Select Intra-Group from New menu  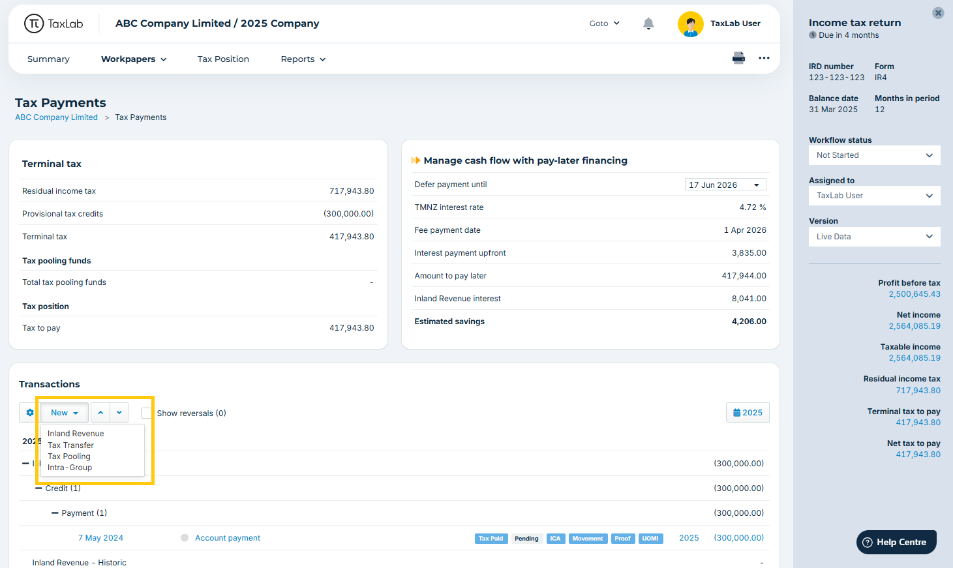click(x=70, y=468)
